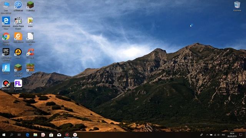The height and width of the screenshot is (138, 246).
Task: Launch Bandicam desktop shortcut
Action: coord(6,85)
